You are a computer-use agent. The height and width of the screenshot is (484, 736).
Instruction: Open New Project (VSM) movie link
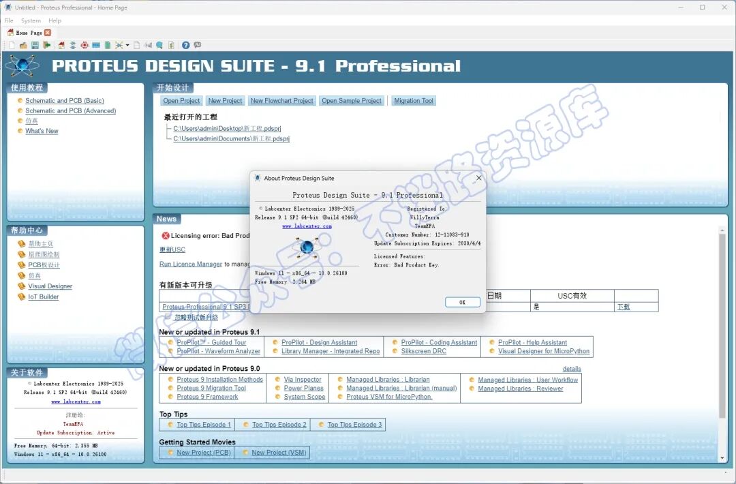coord(279,453)
